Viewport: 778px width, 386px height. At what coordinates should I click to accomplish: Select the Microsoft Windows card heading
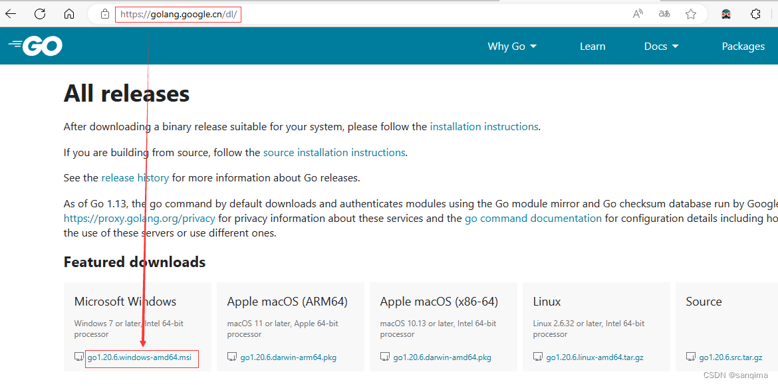[x=125, y=301]
